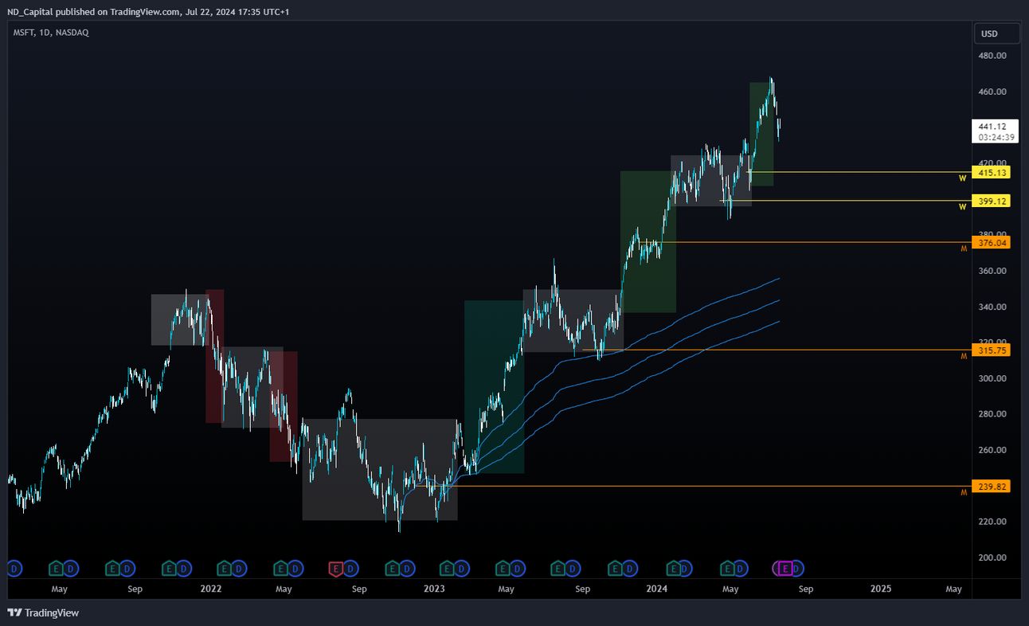Click the 360.00 price axis label

click(x=992, y=271)
